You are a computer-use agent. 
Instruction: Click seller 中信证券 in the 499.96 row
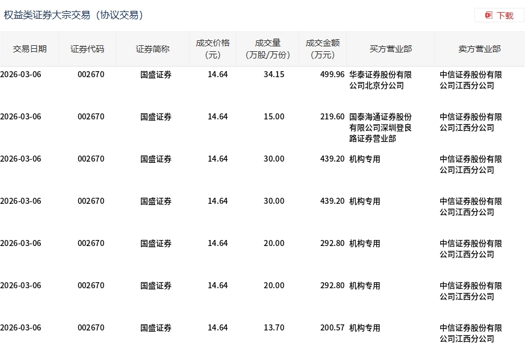point(471,80)
